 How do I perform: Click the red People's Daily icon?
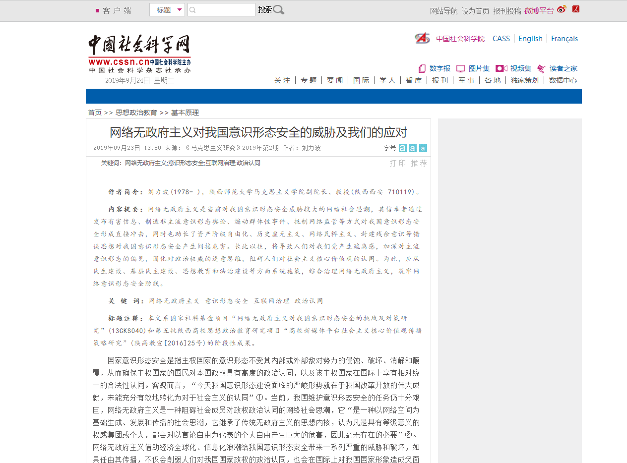(x=576, y=9)
